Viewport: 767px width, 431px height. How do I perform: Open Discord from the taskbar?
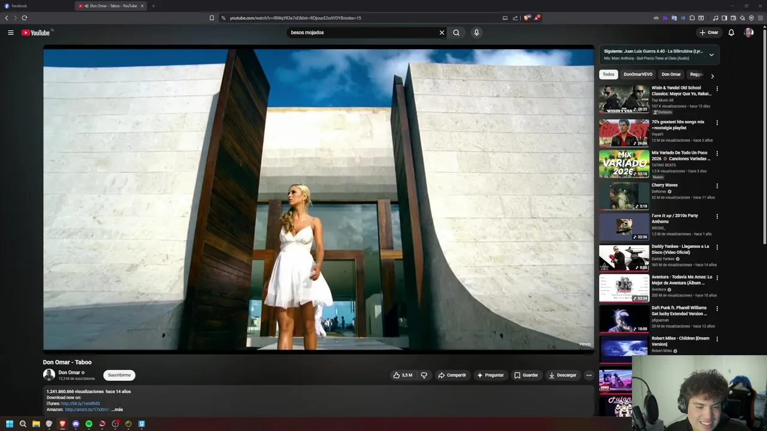[x=76, y=424]
